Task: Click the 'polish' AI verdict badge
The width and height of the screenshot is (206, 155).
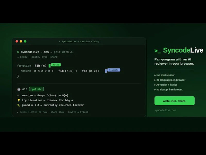Action: pos(36,89)
